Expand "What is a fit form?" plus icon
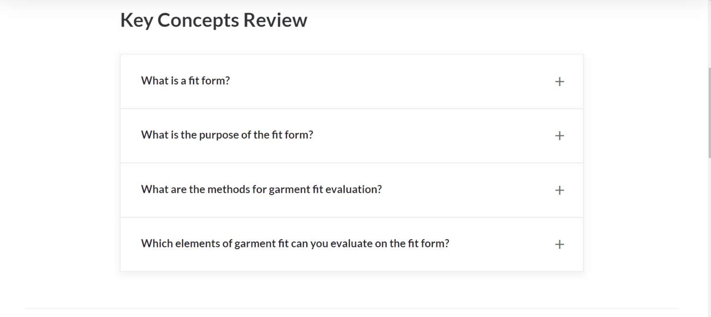The width and height of the screenshot is (711, 317). [x=559, y=82]
